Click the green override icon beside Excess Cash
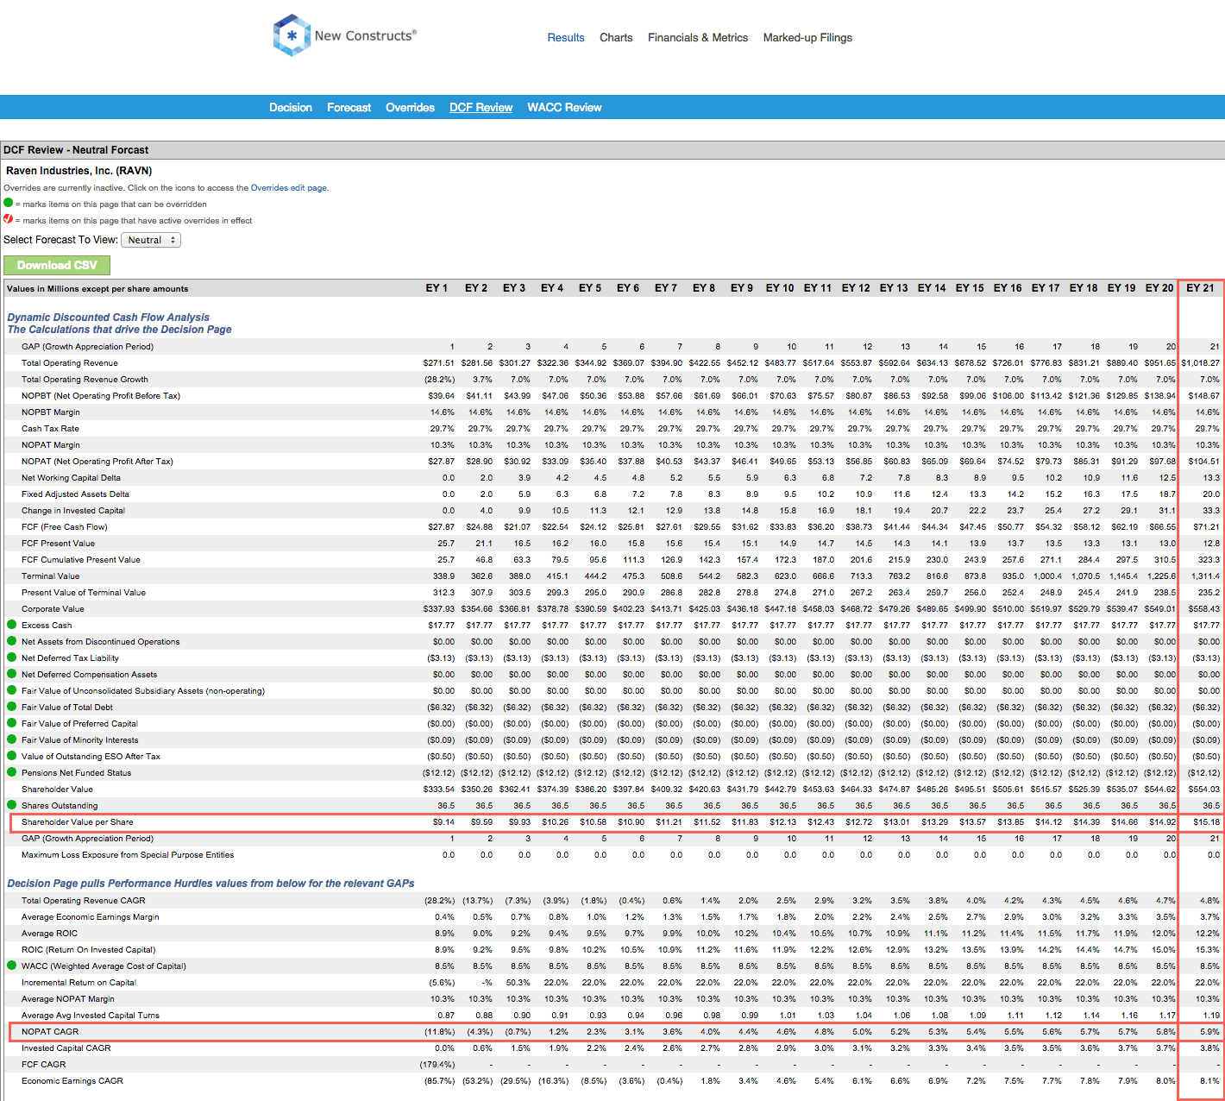 point(11,625)
